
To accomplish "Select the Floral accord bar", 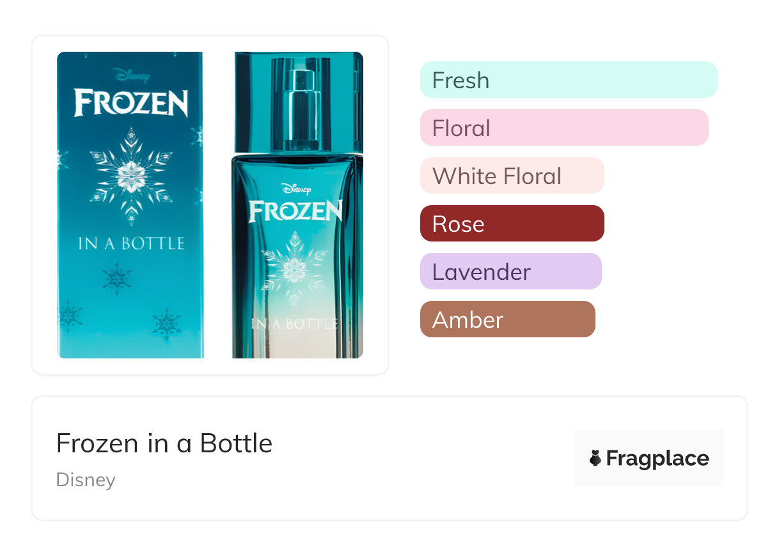I will click(x=563, y=128).
